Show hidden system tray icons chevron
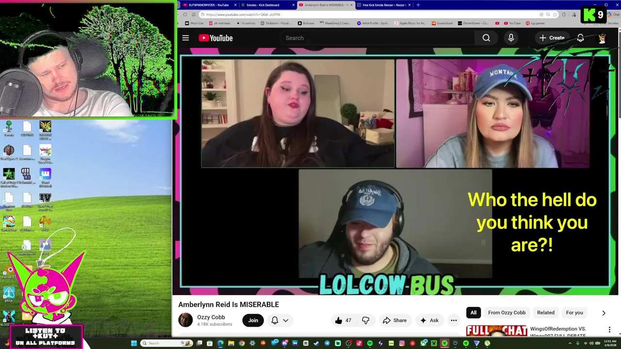 (x=570, y=344)
